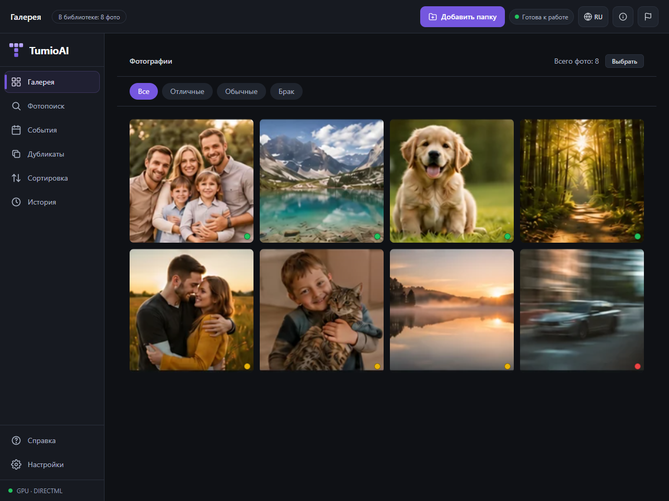Viewport: 669px width, 501px height.
Task: Click the yellow status dot on couple photo
Action: (247, 366)
